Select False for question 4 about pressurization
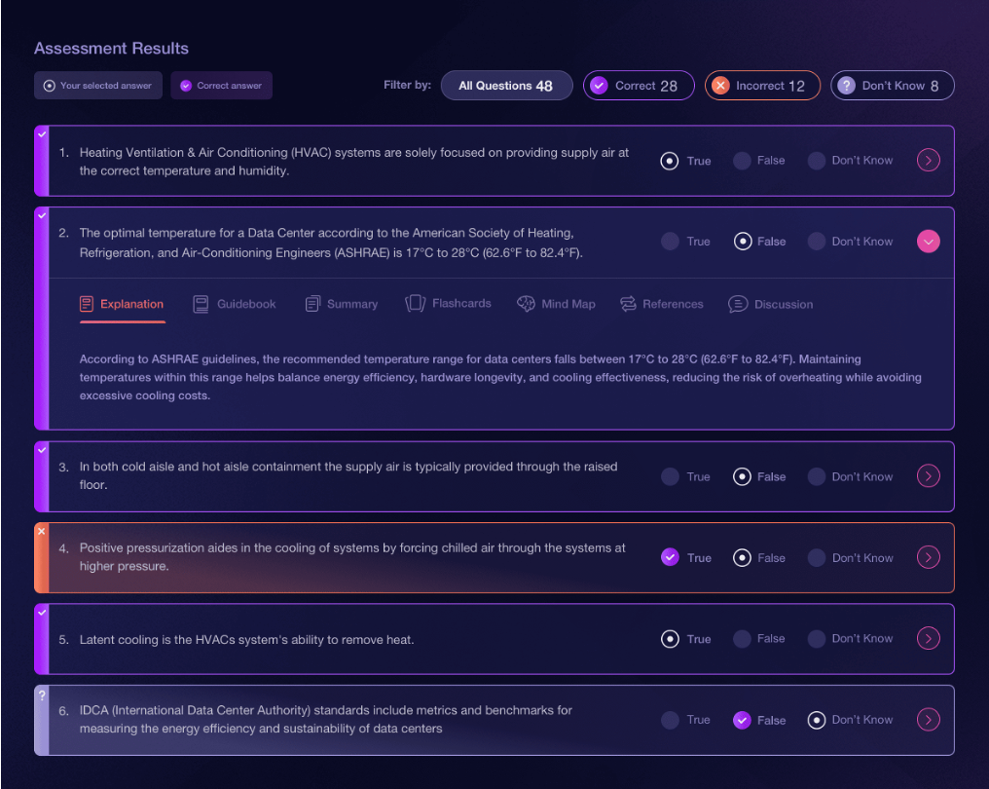 tap(743, 558)
